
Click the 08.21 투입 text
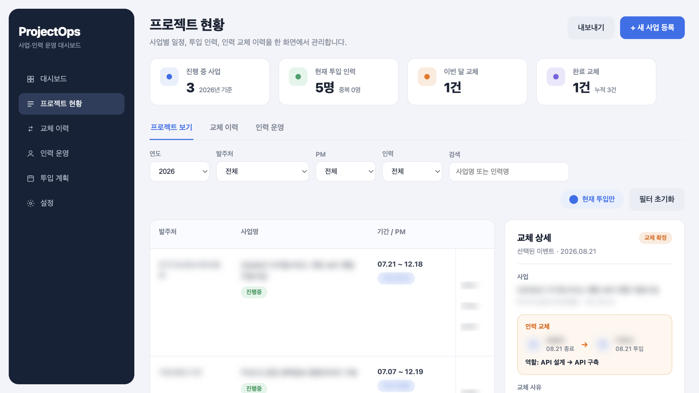tap(629, 349)
